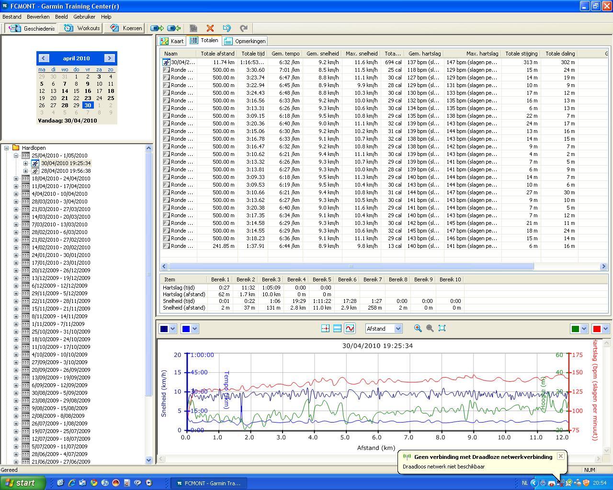613x490 pixels.
Task: Click the FCMONT Garmin taskbar button
Action: [x=210, y=483]
